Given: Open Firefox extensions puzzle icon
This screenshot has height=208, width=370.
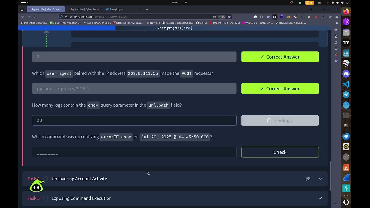Looking at the screenshot, I should [262, 17].
